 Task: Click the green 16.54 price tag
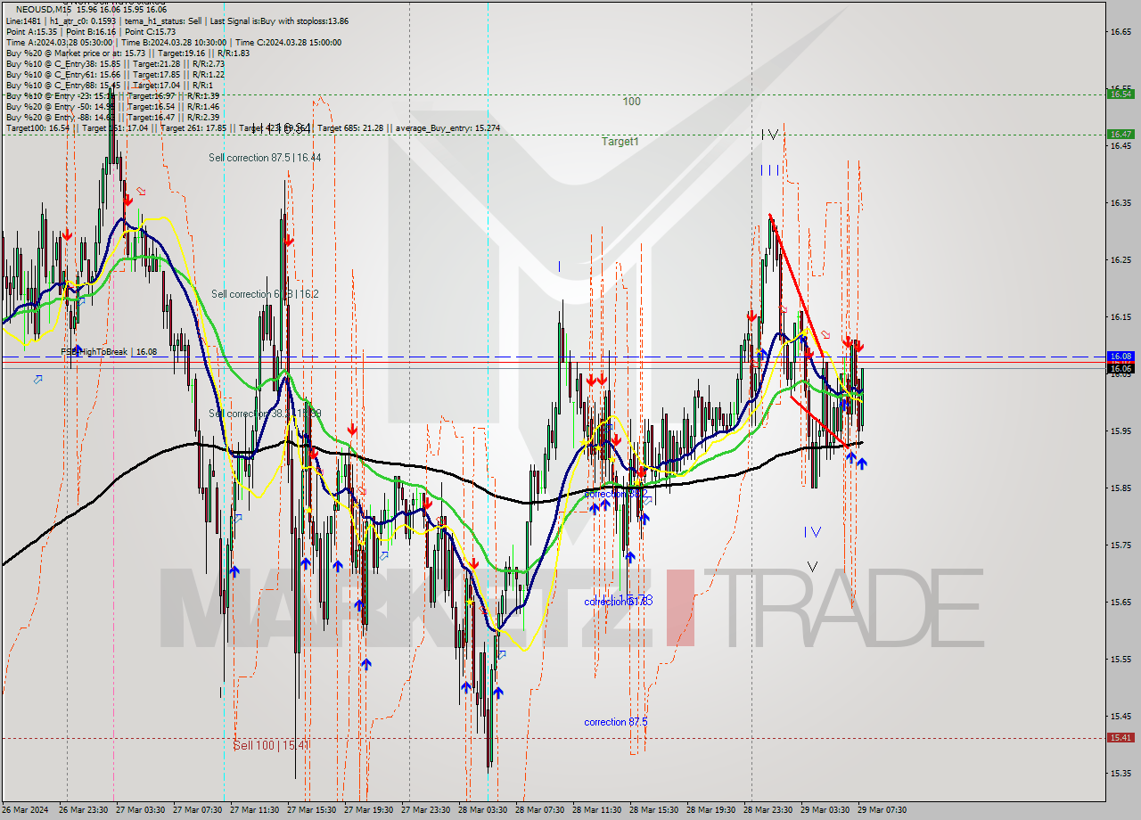pyautogui.click(x=1120, y=94)
